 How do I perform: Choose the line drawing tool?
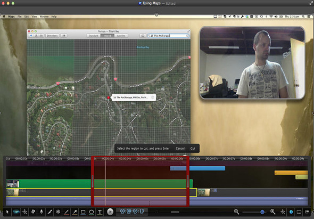(67, 212)
